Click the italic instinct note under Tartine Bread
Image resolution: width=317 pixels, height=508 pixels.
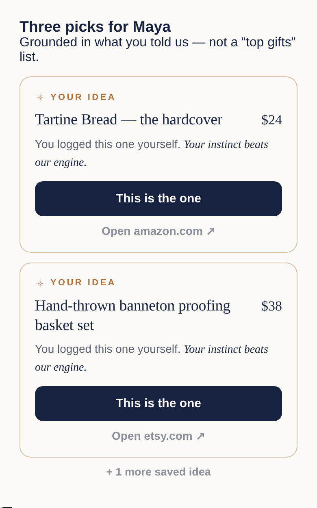152,153
